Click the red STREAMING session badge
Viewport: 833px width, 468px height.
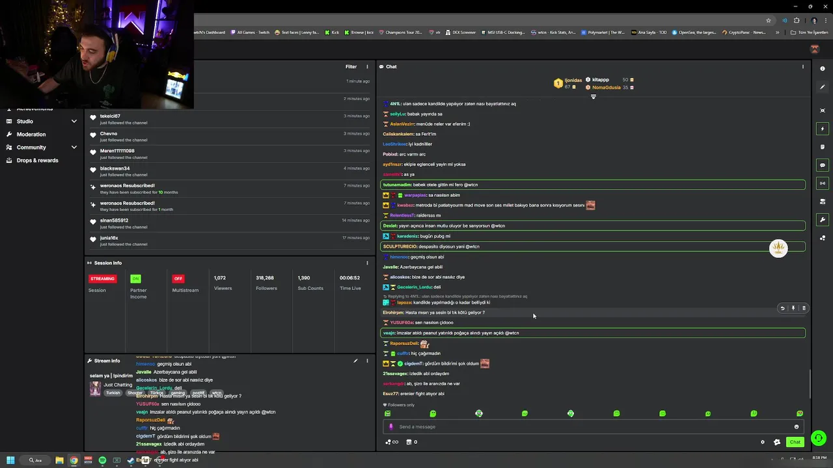point(102,278)
